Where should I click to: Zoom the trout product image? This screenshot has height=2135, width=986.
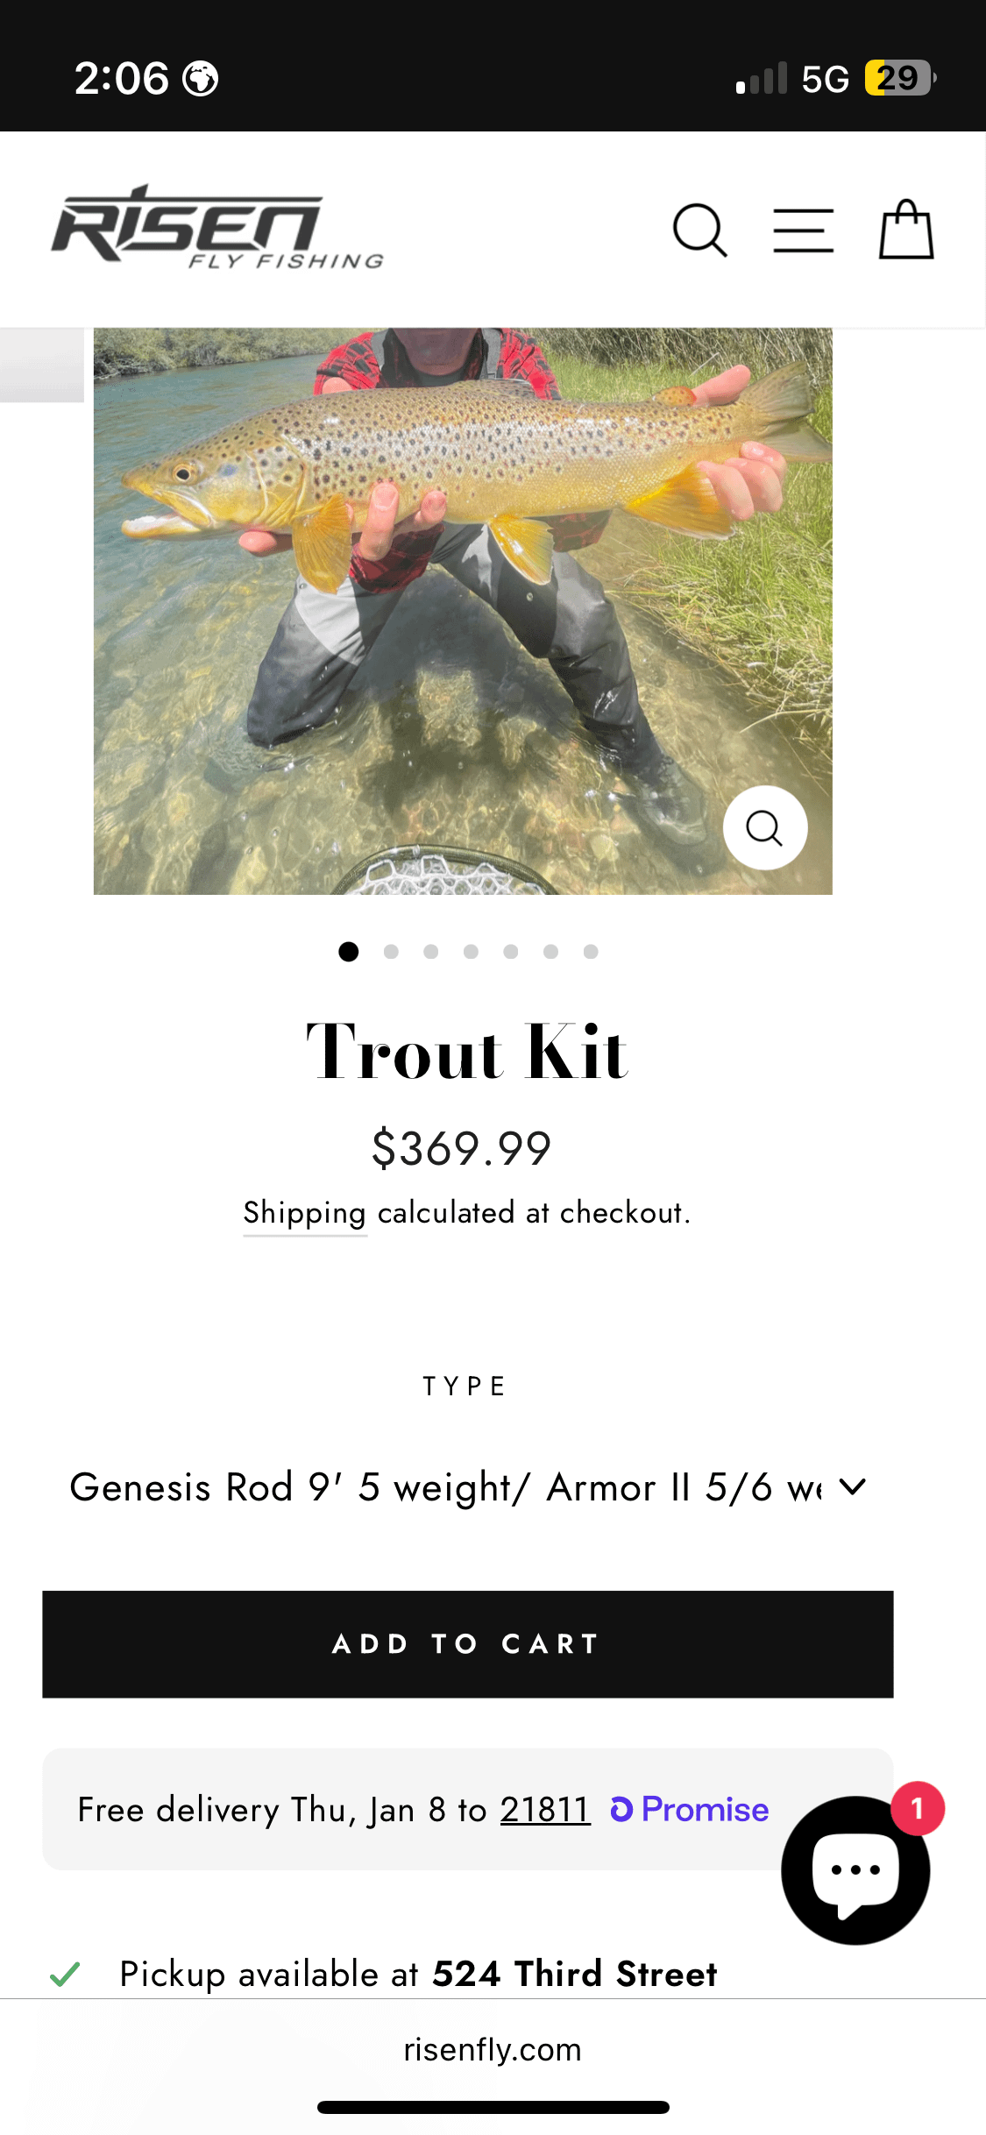tap(764, 827)
